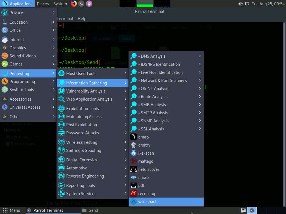Open the Games category

coord(28,64)
